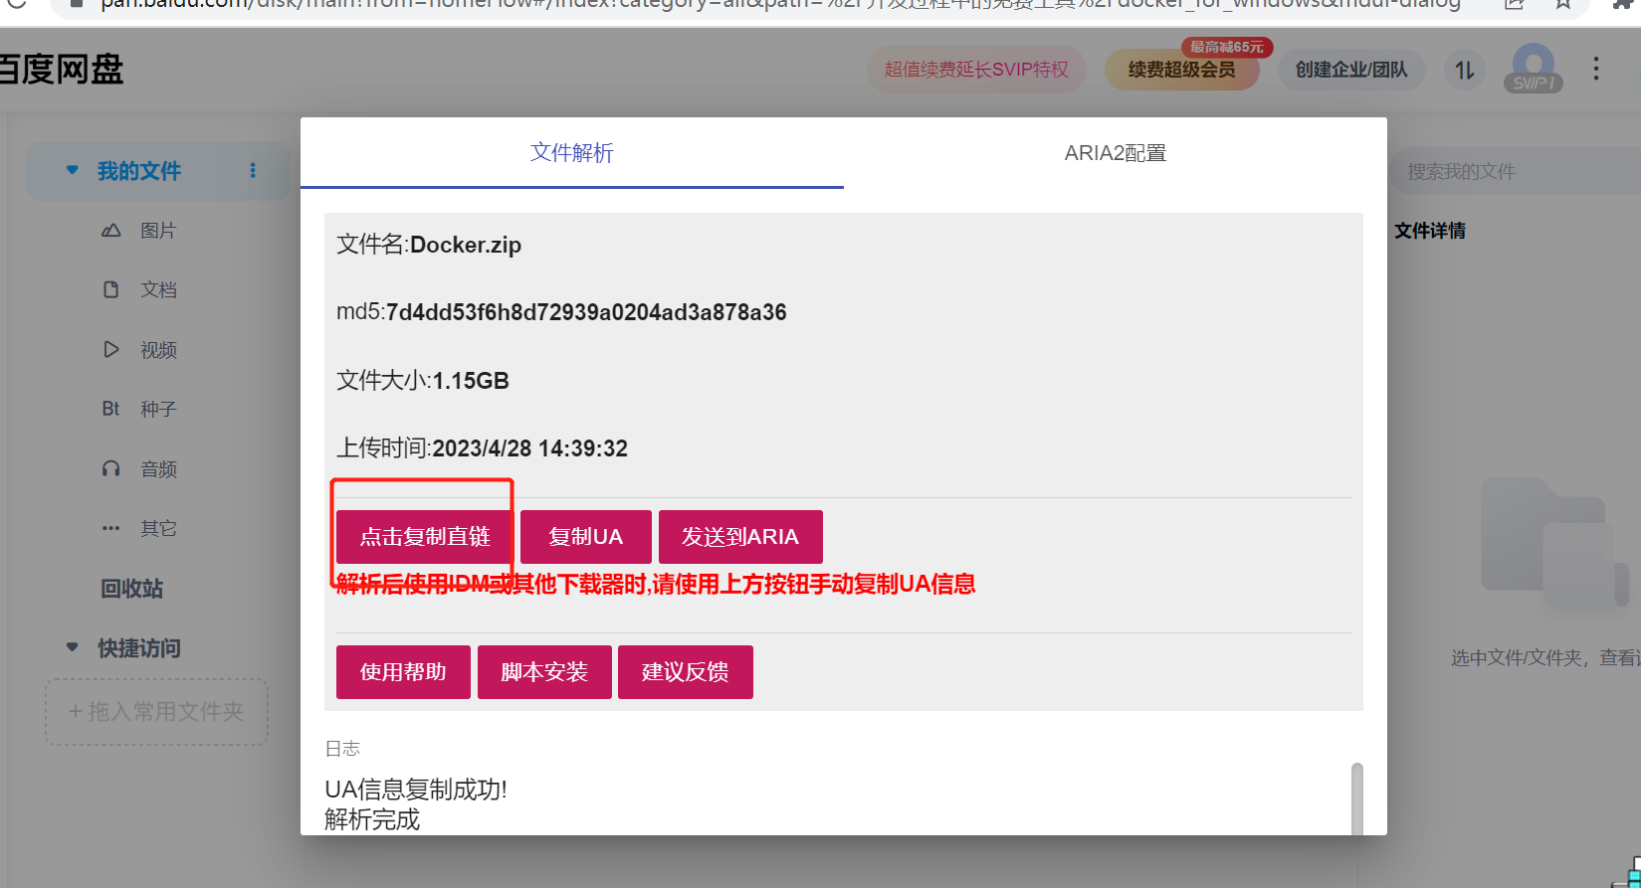Select the 其它 three-dots icon in sidebar
The image size is (1641, 888).
point(110,528)
